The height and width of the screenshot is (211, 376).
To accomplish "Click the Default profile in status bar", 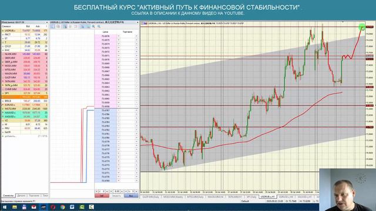I will [x=245, y=201].
